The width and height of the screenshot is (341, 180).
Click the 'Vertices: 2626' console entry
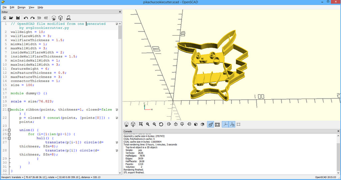[x=135, y=153]
